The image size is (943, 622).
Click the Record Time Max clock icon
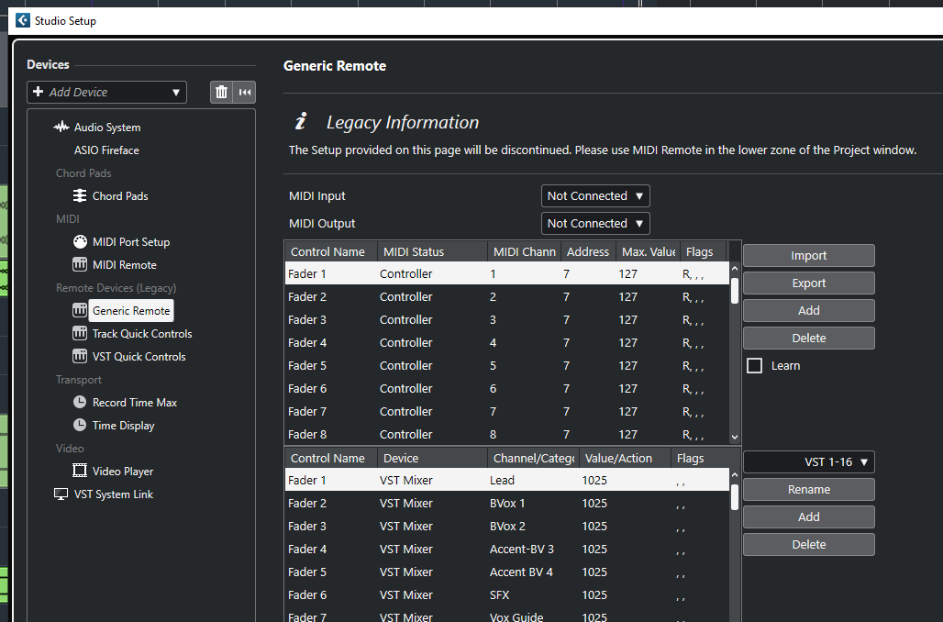(x=80, y=402)
